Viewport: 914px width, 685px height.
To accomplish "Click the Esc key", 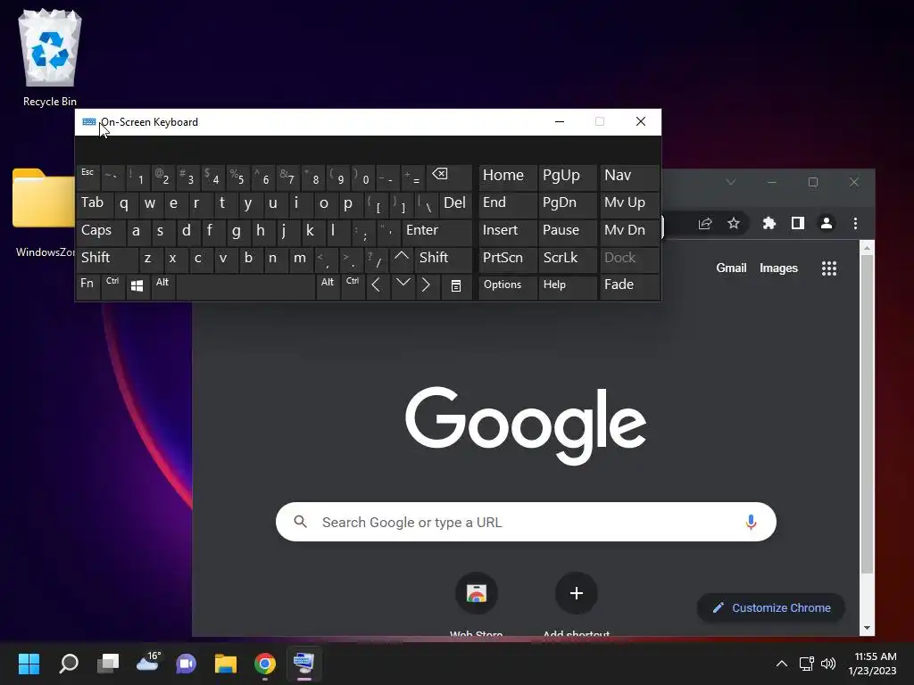I will tap(88, 177).
